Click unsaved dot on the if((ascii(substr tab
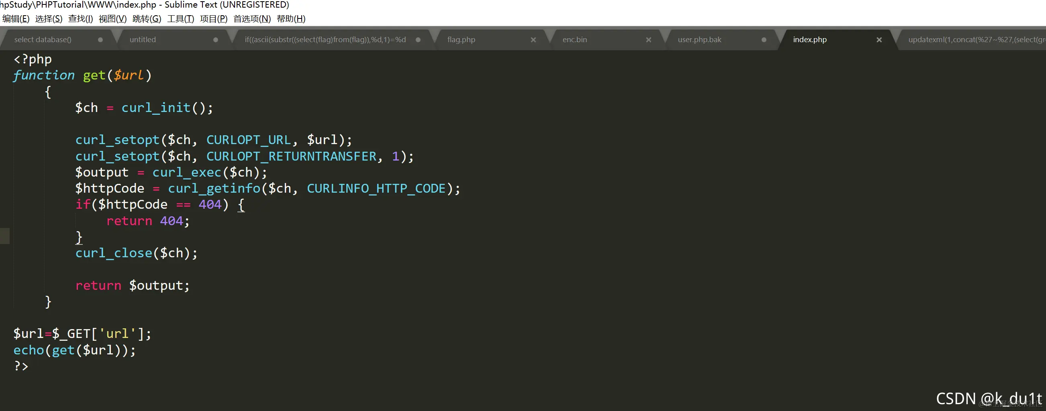Screen dimensions: 1046x411 [x=418, y=40]
